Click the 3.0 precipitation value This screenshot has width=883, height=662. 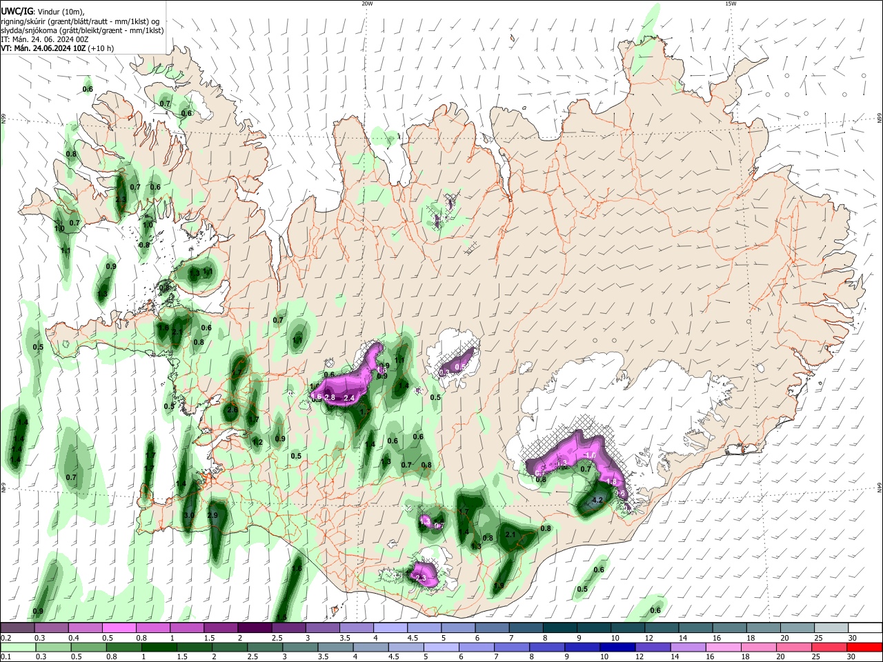(189, 515)
